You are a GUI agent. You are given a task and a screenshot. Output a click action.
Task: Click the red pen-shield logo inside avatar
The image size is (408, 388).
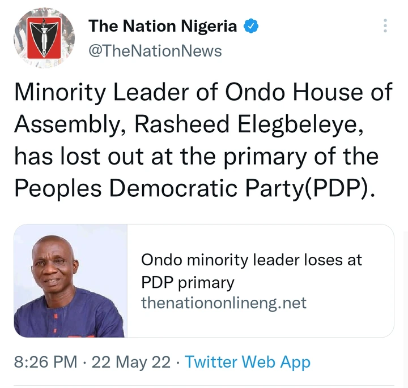pyautogui.click(x=44, y=38)
